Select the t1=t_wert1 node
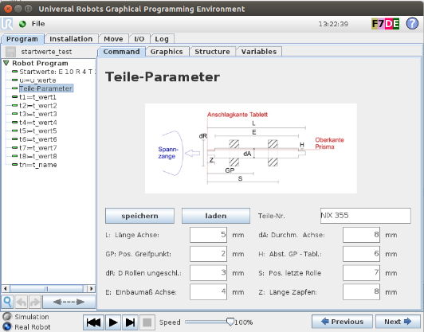 pos(34,97)
